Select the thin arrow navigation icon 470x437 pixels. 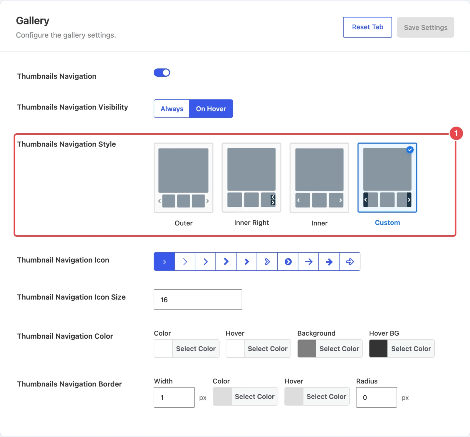pyautogui.click(x=308, y=261)
